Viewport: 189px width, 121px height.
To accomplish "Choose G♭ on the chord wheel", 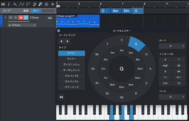I will click(122, 97).
